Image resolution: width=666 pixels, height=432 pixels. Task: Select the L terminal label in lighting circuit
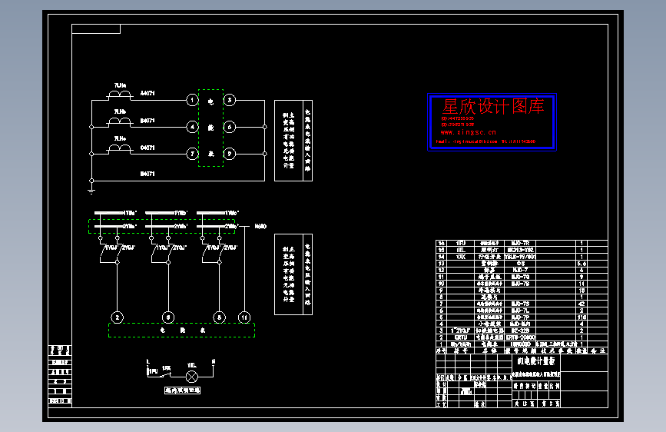coord(148,361)
